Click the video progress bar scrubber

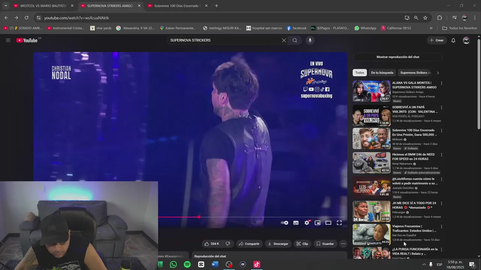pyautogui.click(x=199, y=217)
